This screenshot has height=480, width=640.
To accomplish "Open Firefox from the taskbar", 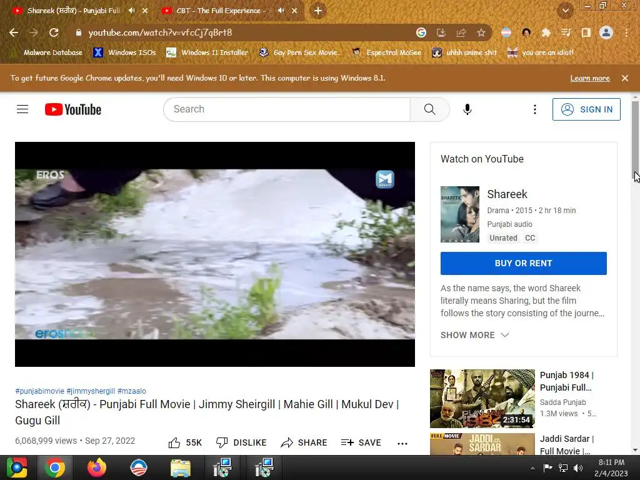I will tap(97, 467).
